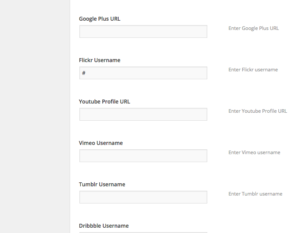307x233 pixels.
Task: Click the # character in the Flickr field
Action: point(84,73)
